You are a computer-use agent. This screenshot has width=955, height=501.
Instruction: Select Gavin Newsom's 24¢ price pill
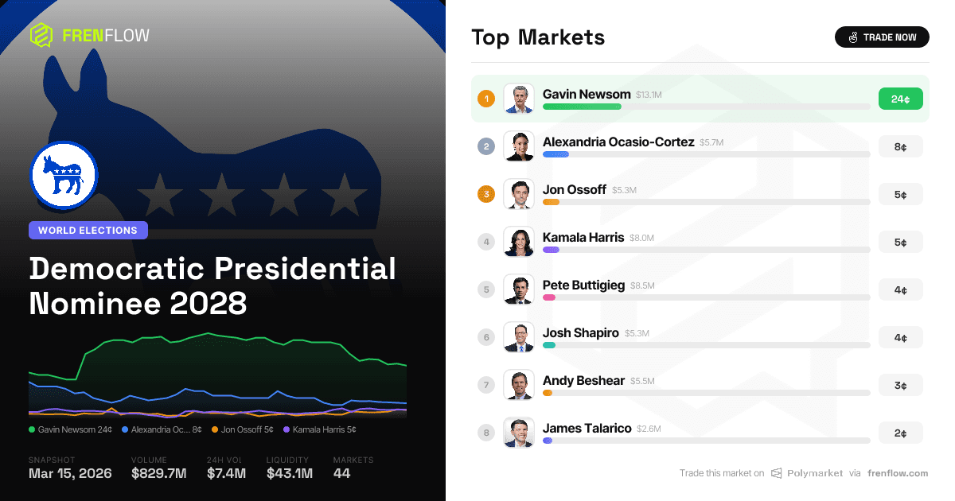tap(901, 99)
